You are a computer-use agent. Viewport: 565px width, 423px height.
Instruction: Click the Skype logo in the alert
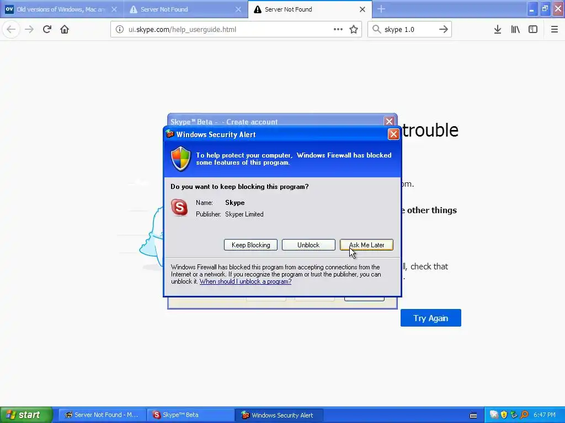pos(179,208)
